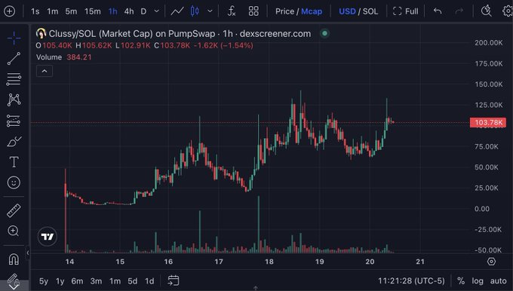
Task: Open the timezone 11:21:28 (UTC-5) menu
Action: (411, 281)
